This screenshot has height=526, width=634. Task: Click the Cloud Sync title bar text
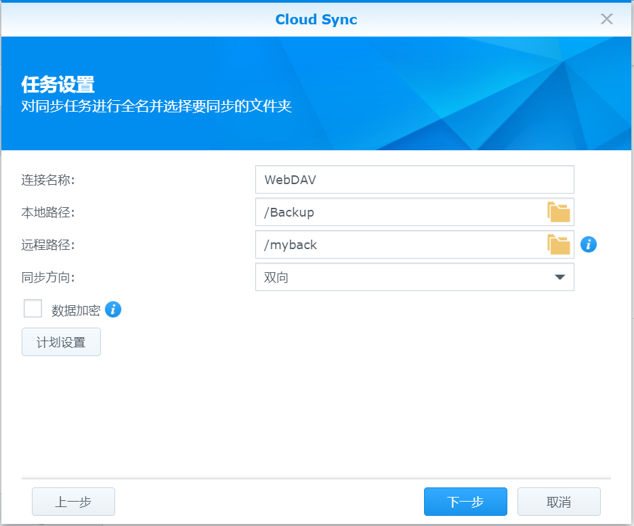pos(316,20)
